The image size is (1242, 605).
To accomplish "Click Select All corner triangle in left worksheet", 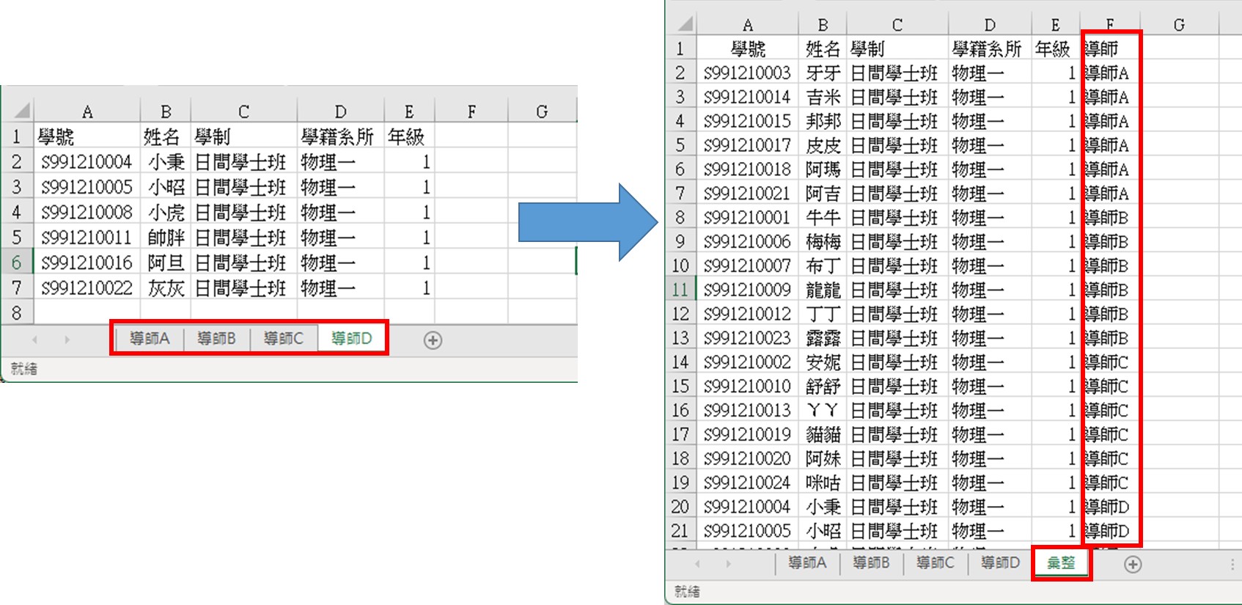I will pos(21,111).
